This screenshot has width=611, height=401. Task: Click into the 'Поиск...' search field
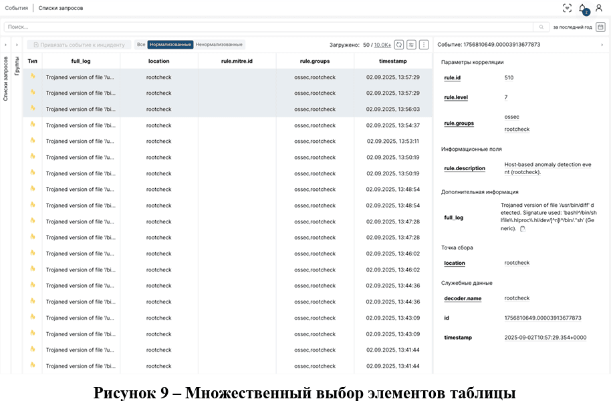[x=267, y=27]
